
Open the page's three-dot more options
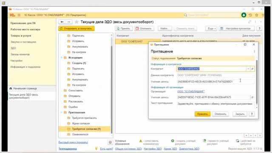255,22
